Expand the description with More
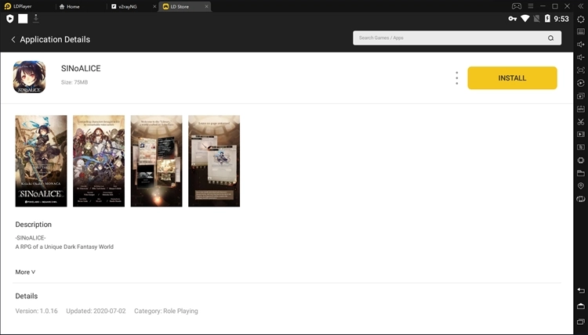588x335 pixels. coord(25,272)
